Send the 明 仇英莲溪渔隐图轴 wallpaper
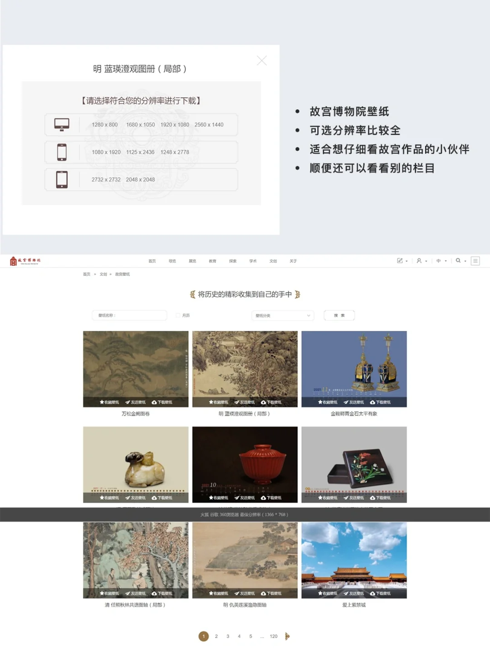This screenshot has height=653, width=490. click(x=245, y=594)
